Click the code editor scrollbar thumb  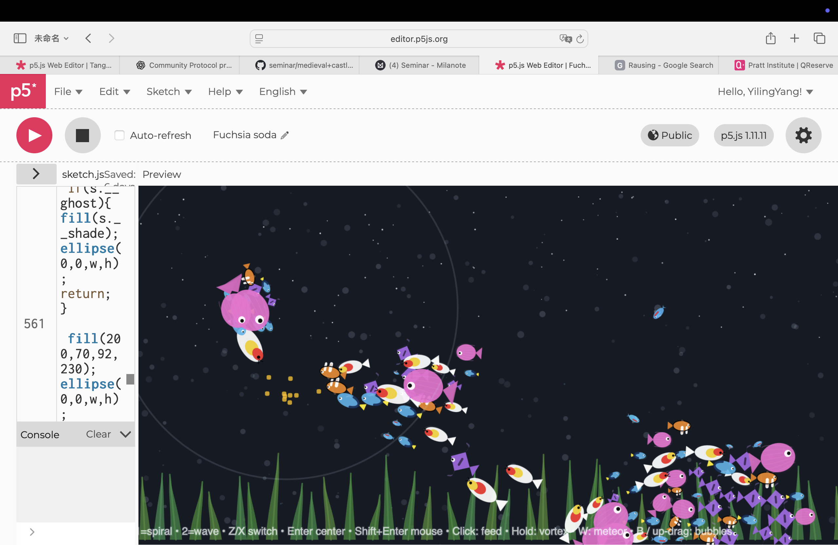pos(130,379)
